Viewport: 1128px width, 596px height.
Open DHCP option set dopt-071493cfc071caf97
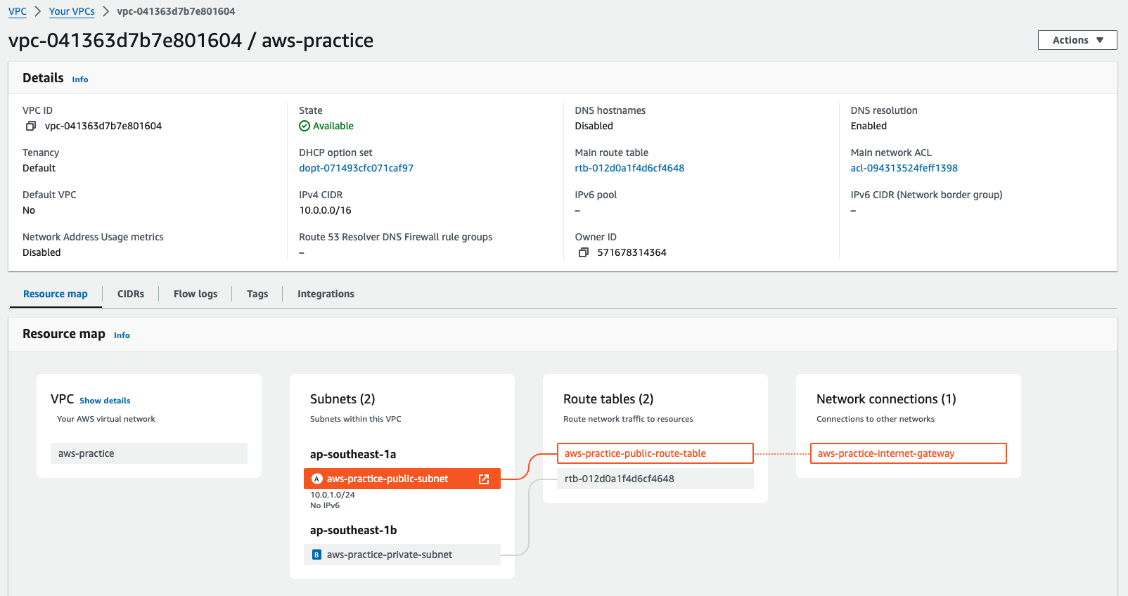pyautogui.click(x=357, y=168)
